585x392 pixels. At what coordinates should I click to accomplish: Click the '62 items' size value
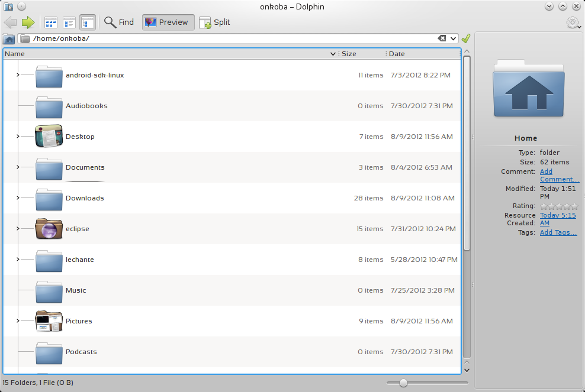[554, 162]
